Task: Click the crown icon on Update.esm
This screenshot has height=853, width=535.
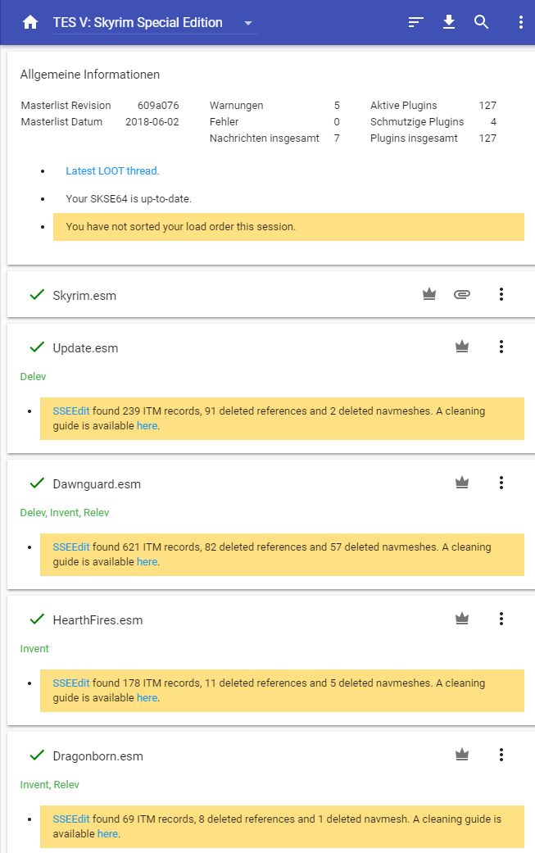Action: 462,347
